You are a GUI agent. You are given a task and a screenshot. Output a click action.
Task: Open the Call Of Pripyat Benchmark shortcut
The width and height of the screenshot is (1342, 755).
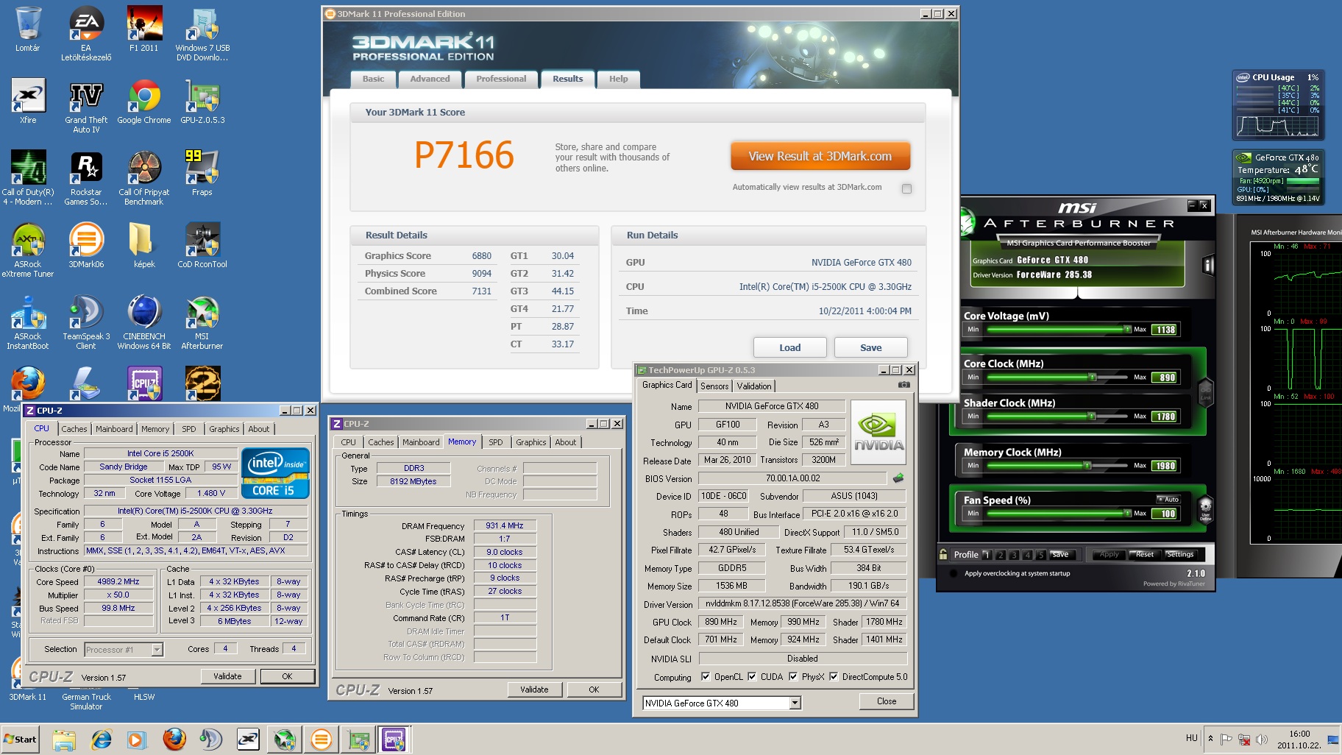[x=144, y=178]
